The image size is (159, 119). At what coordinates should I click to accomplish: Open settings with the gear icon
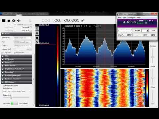pyautogui.click(x=14, y=20)
